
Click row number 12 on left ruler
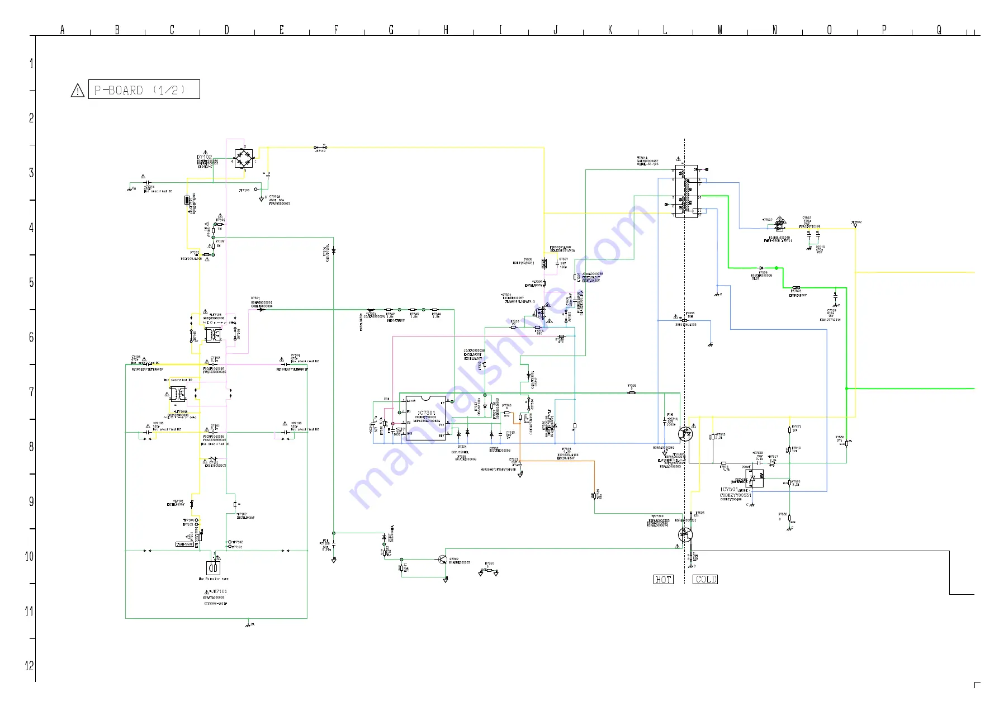coord(29,666)
